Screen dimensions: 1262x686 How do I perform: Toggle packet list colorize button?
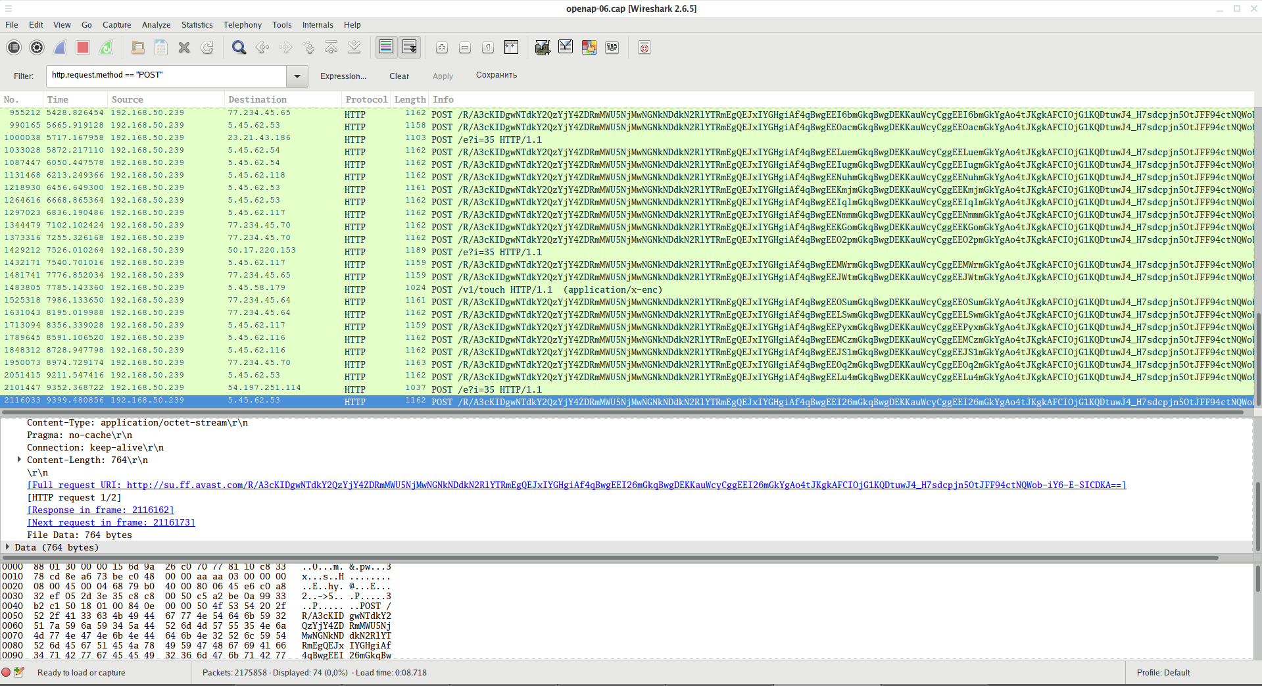[x=386, y=47]
